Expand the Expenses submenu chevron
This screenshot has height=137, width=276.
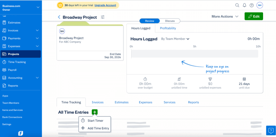[x=37, y=46]
